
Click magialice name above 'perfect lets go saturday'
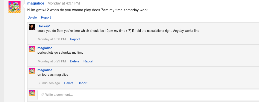45,48
